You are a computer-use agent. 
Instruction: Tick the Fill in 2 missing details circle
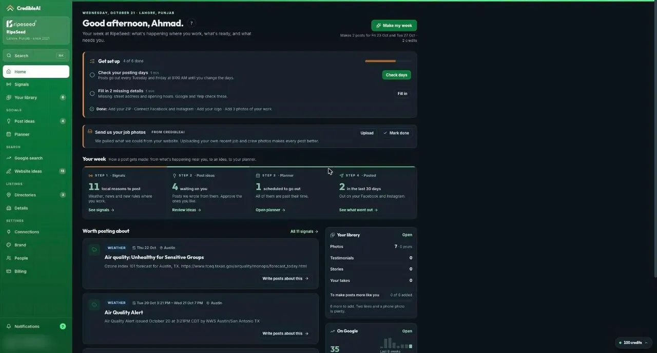pyautogui.click(x=92, y=93)
